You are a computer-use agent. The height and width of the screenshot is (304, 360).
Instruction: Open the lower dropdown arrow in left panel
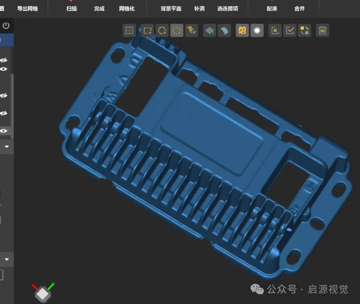point(7,259)
